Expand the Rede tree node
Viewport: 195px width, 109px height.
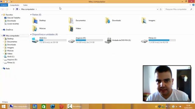[2, 68]
